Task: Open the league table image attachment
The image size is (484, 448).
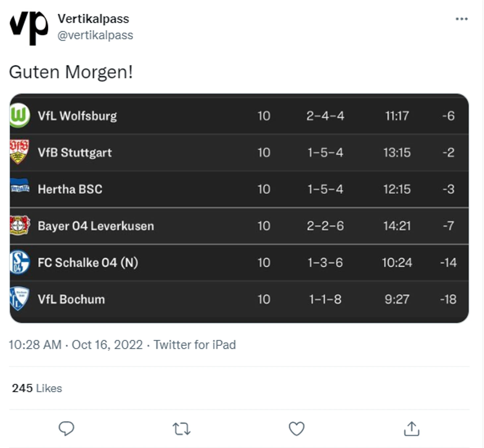Action: coord(239,208)
